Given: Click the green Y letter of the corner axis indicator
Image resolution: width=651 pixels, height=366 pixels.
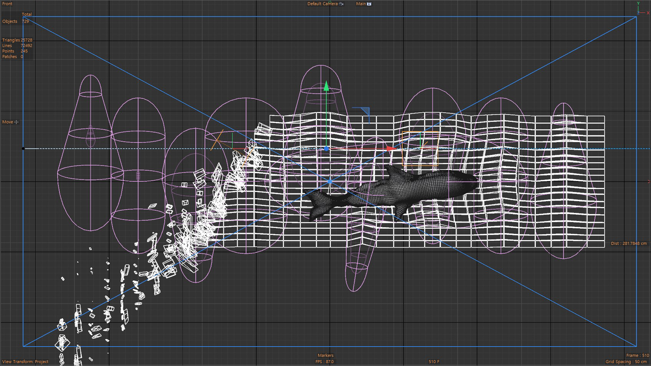Looking at the screenshot, I should (638, 3).
